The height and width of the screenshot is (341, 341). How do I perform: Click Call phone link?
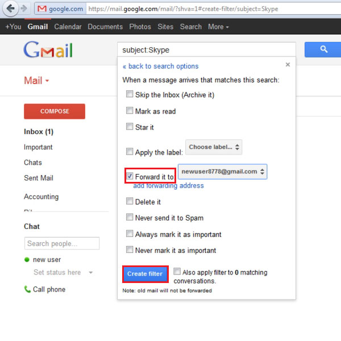[x=49, y=289]
